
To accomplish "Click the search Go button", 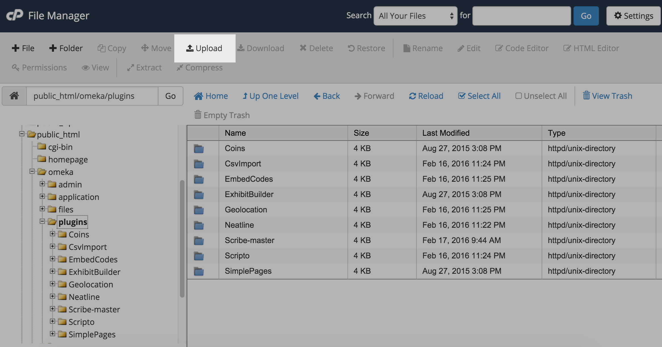I will (x=586, y=16).
